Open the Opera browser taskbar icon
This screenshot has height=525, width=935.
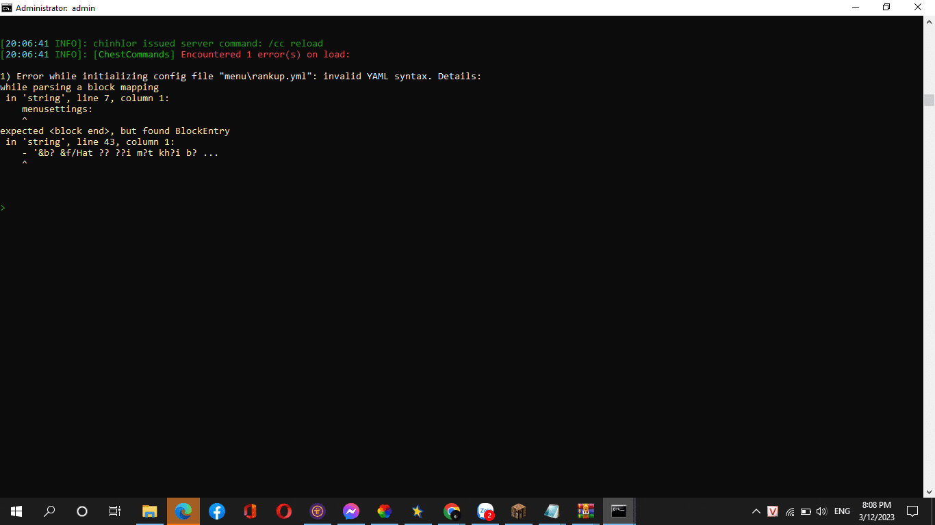[x=283, y=511]
